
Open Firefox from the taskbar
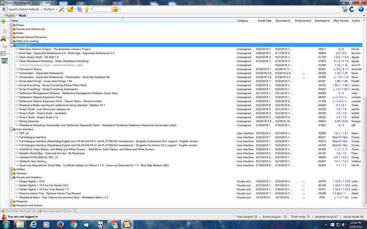click(x=60, y=224)
